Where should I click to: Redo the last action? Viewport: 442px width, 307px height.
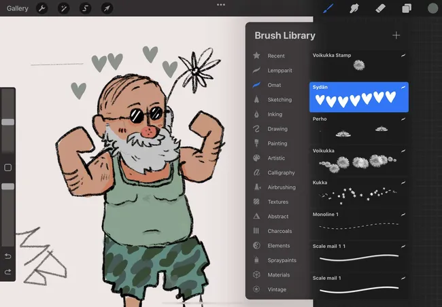pyautogui.click(x=8, y=272)
